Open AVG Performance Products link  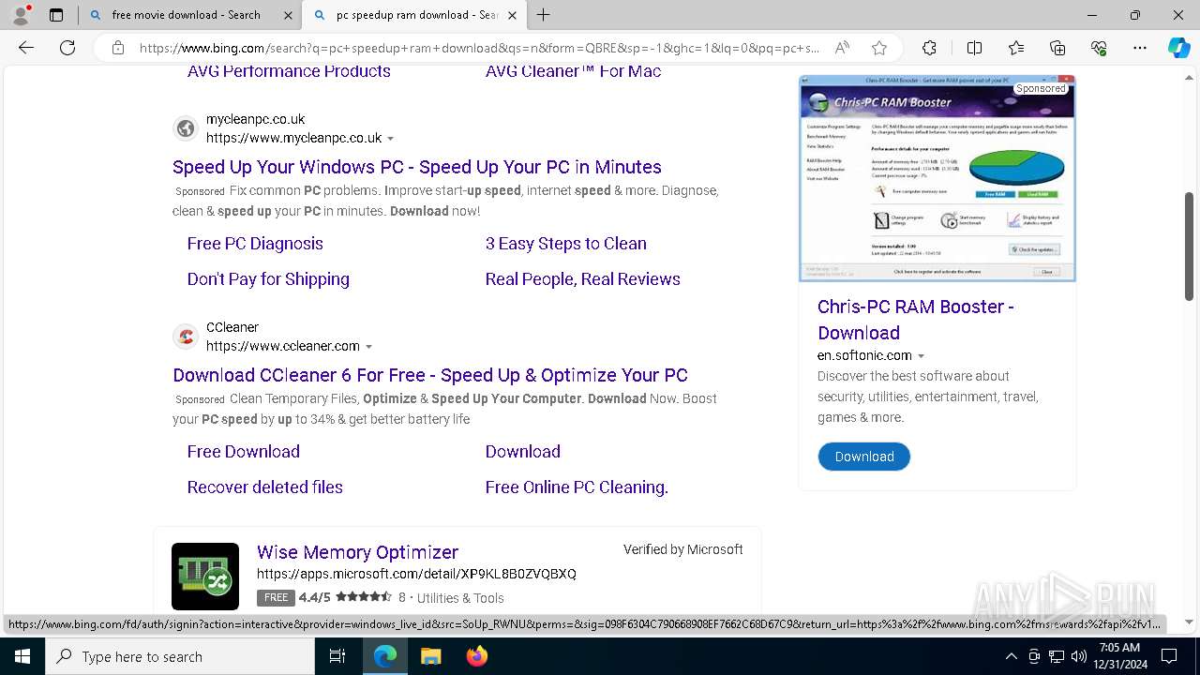(x=289, y=71)
